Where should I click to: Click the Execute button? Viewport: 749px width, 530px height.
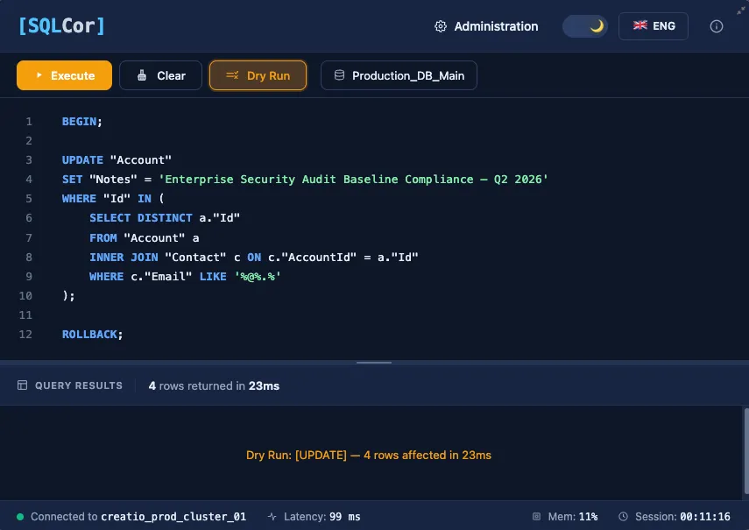click(65, 75)
